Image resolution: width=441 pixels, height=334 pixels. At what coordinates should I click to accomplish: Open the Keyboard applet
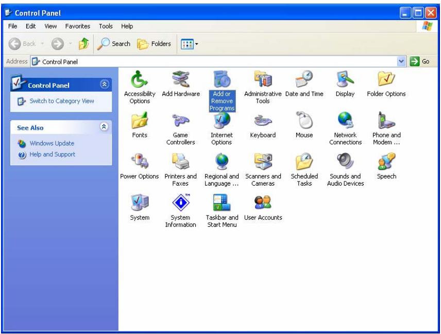pyautogui.click(x=263, y=125)
